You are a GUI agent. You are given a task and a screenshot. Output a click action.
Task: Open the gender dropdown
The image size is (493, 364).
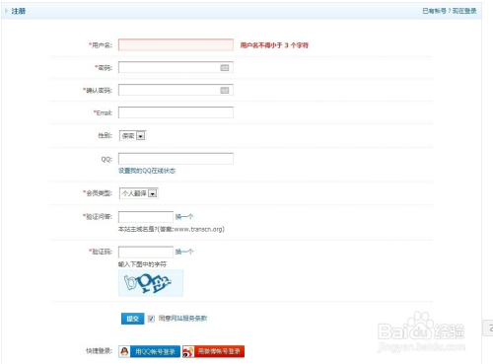tap(133, 136)
